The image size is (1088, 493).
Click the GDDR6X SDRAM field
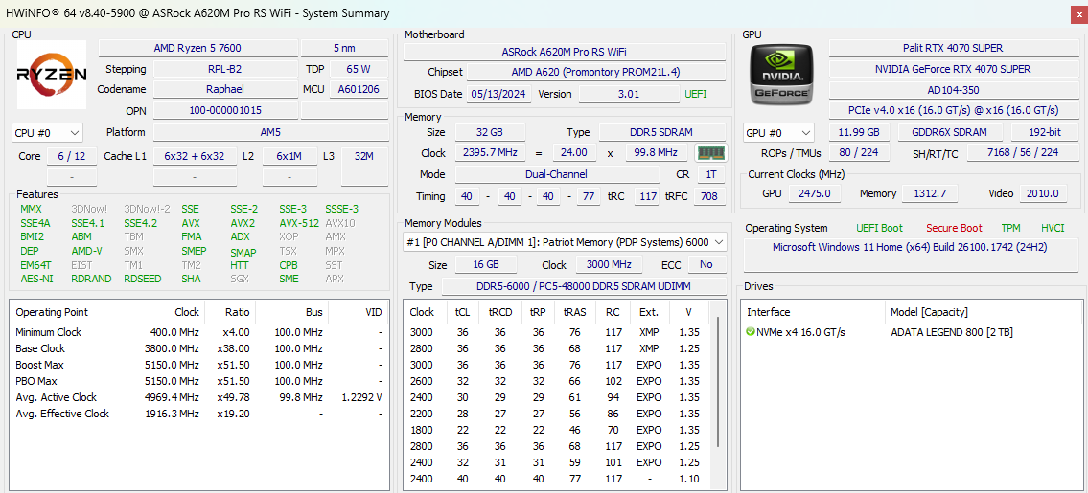click(x=951, y=132)
